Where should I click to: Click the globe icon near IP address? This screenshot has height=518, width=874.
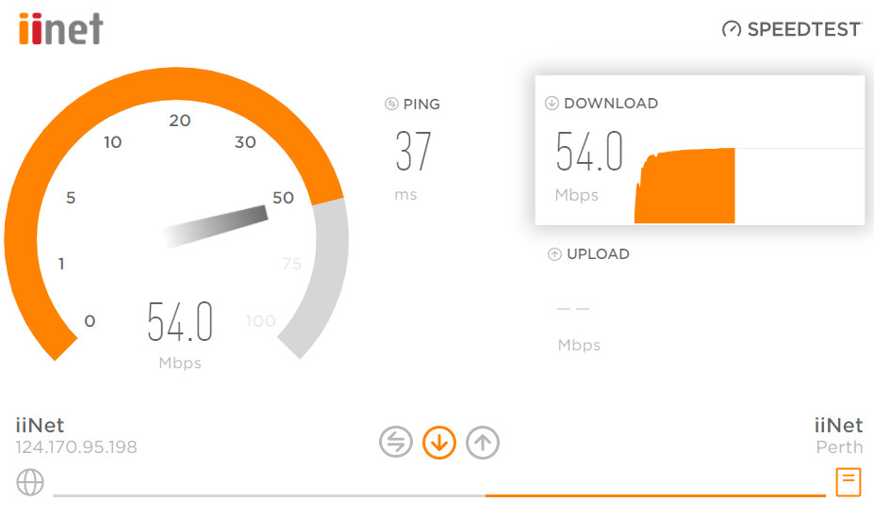point(30,482)
